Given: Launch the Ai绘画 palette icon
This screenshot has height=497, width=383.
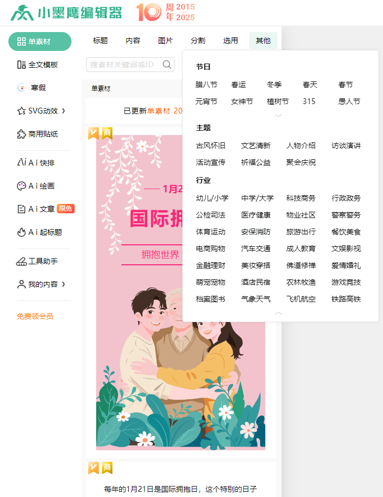Looking at the screenshot, I should pos(21,186).
